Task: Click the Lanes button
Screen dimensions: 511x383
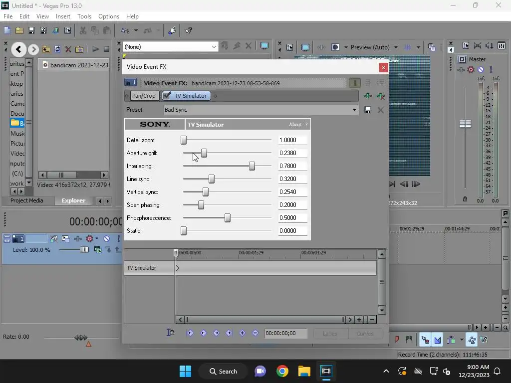Action: click(x=330, y=334)
